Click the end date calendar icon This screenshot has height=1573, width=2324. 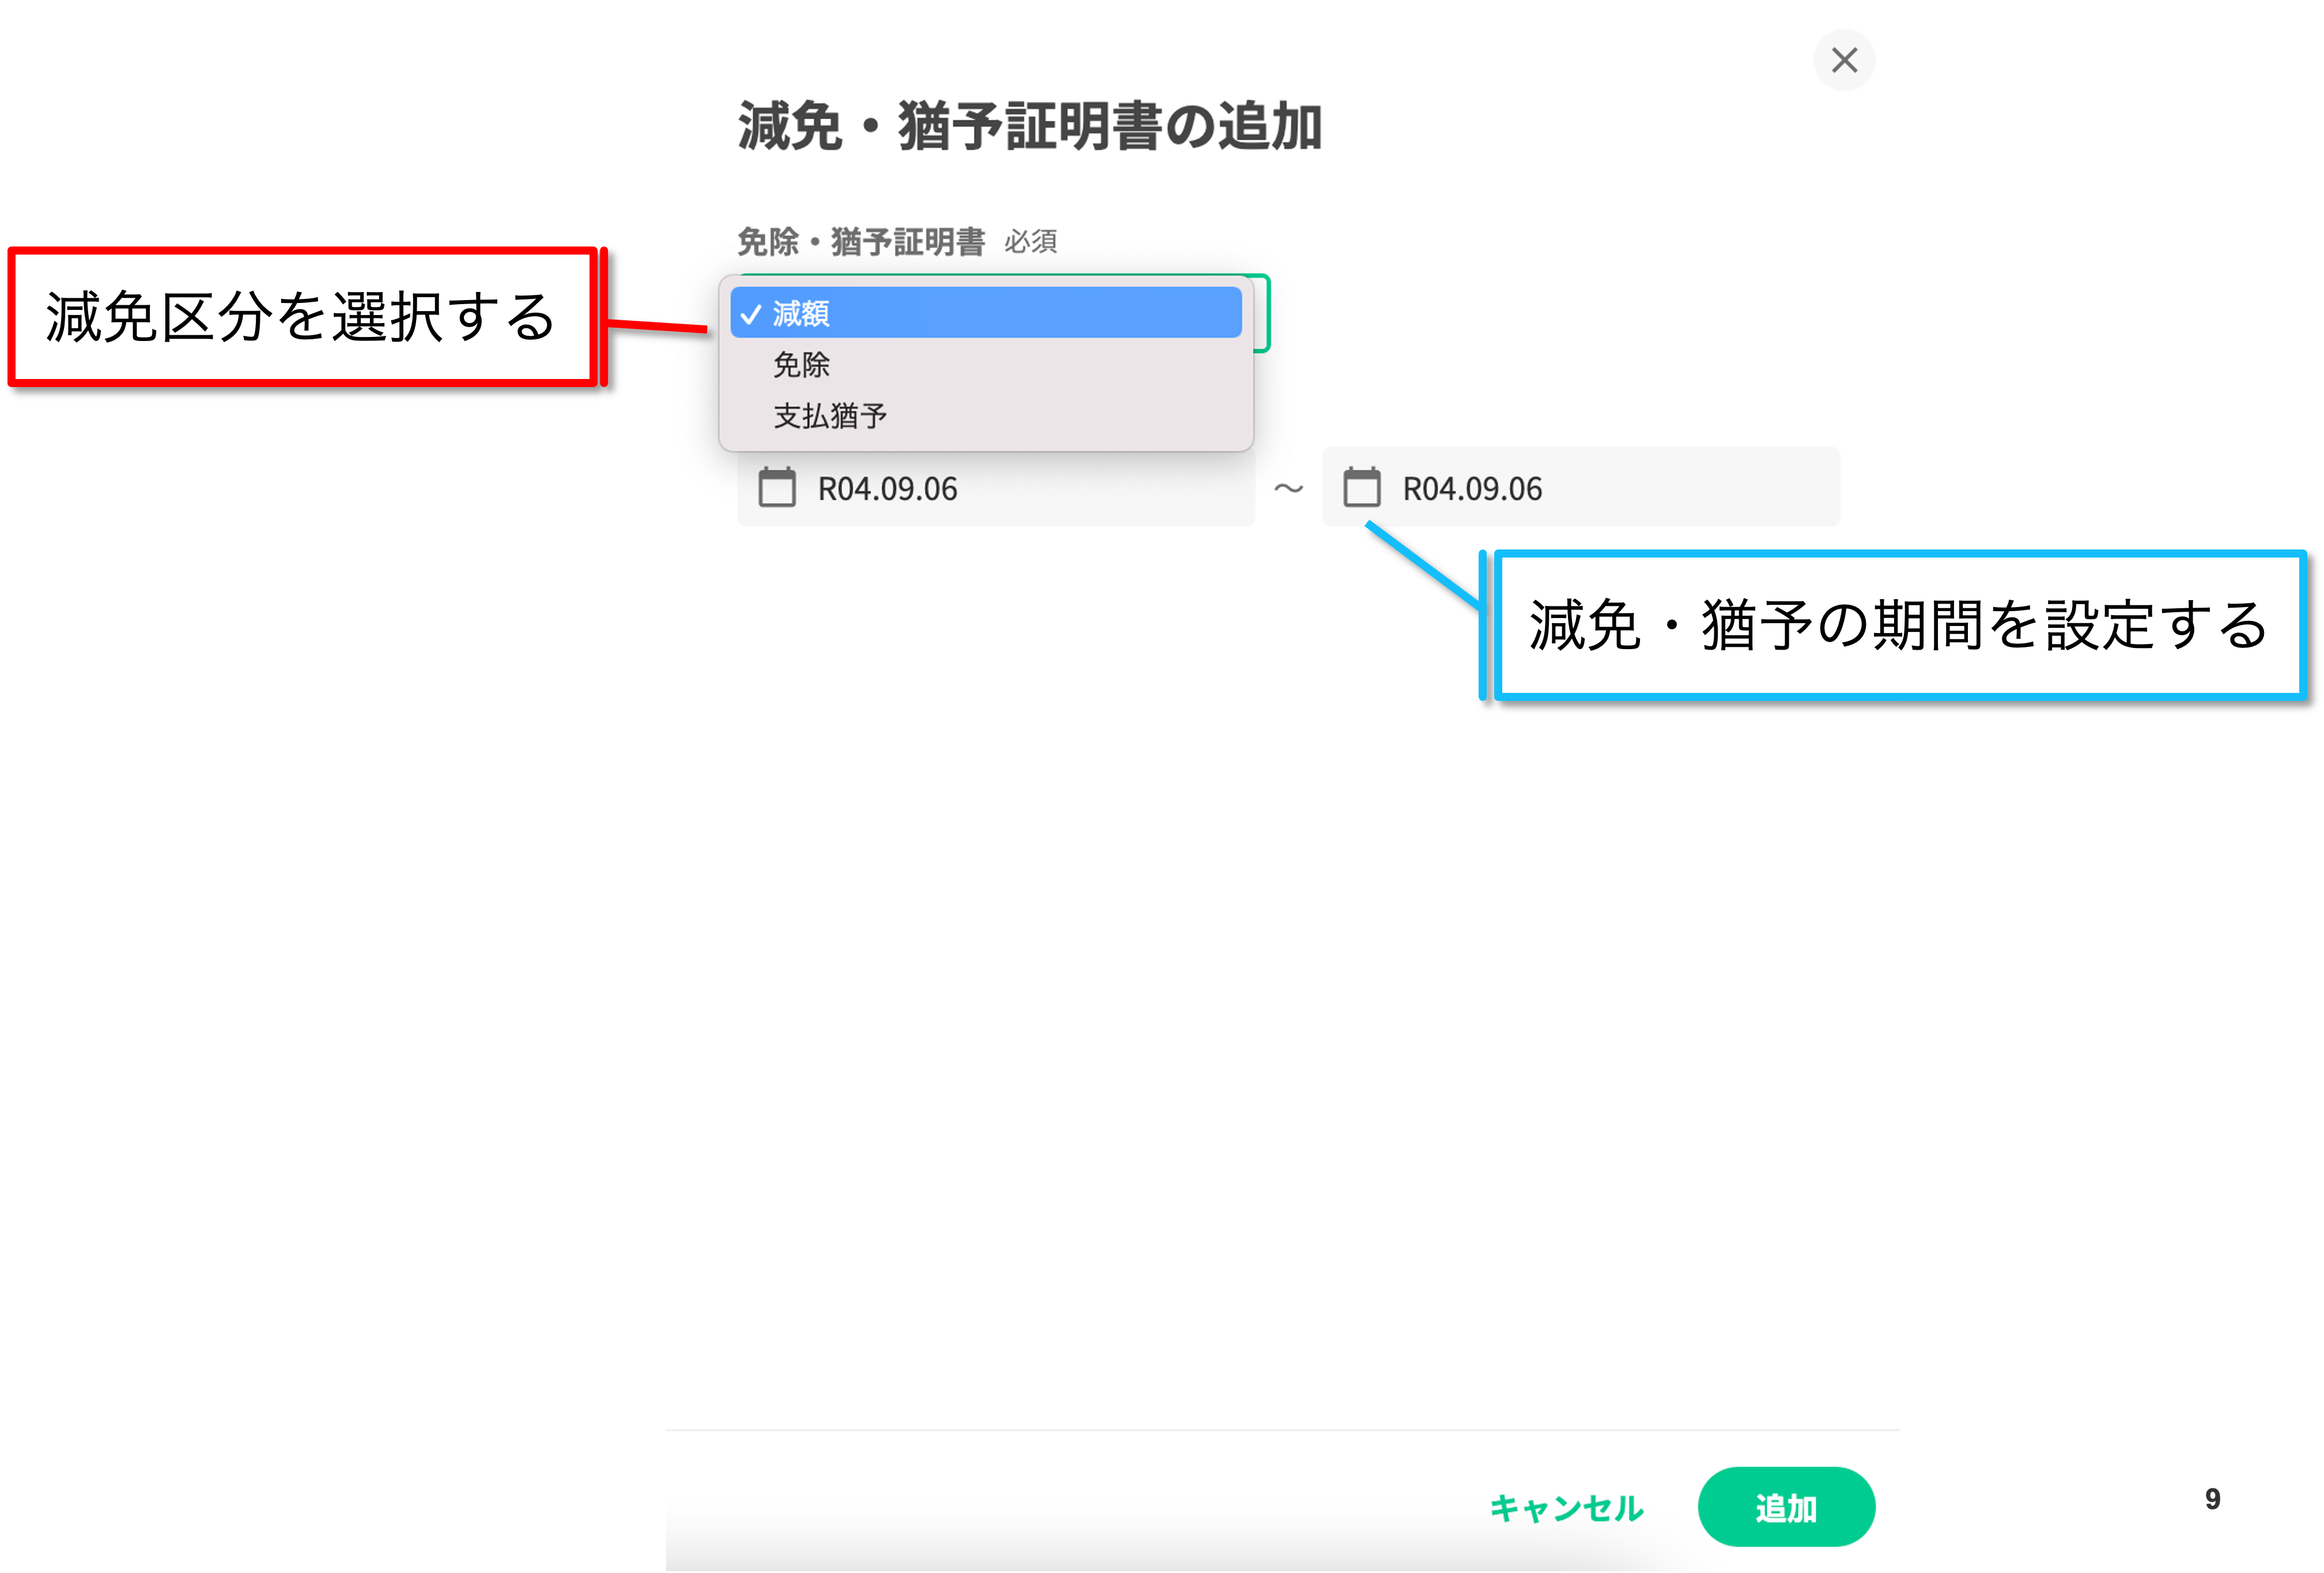coord(1361,488)
